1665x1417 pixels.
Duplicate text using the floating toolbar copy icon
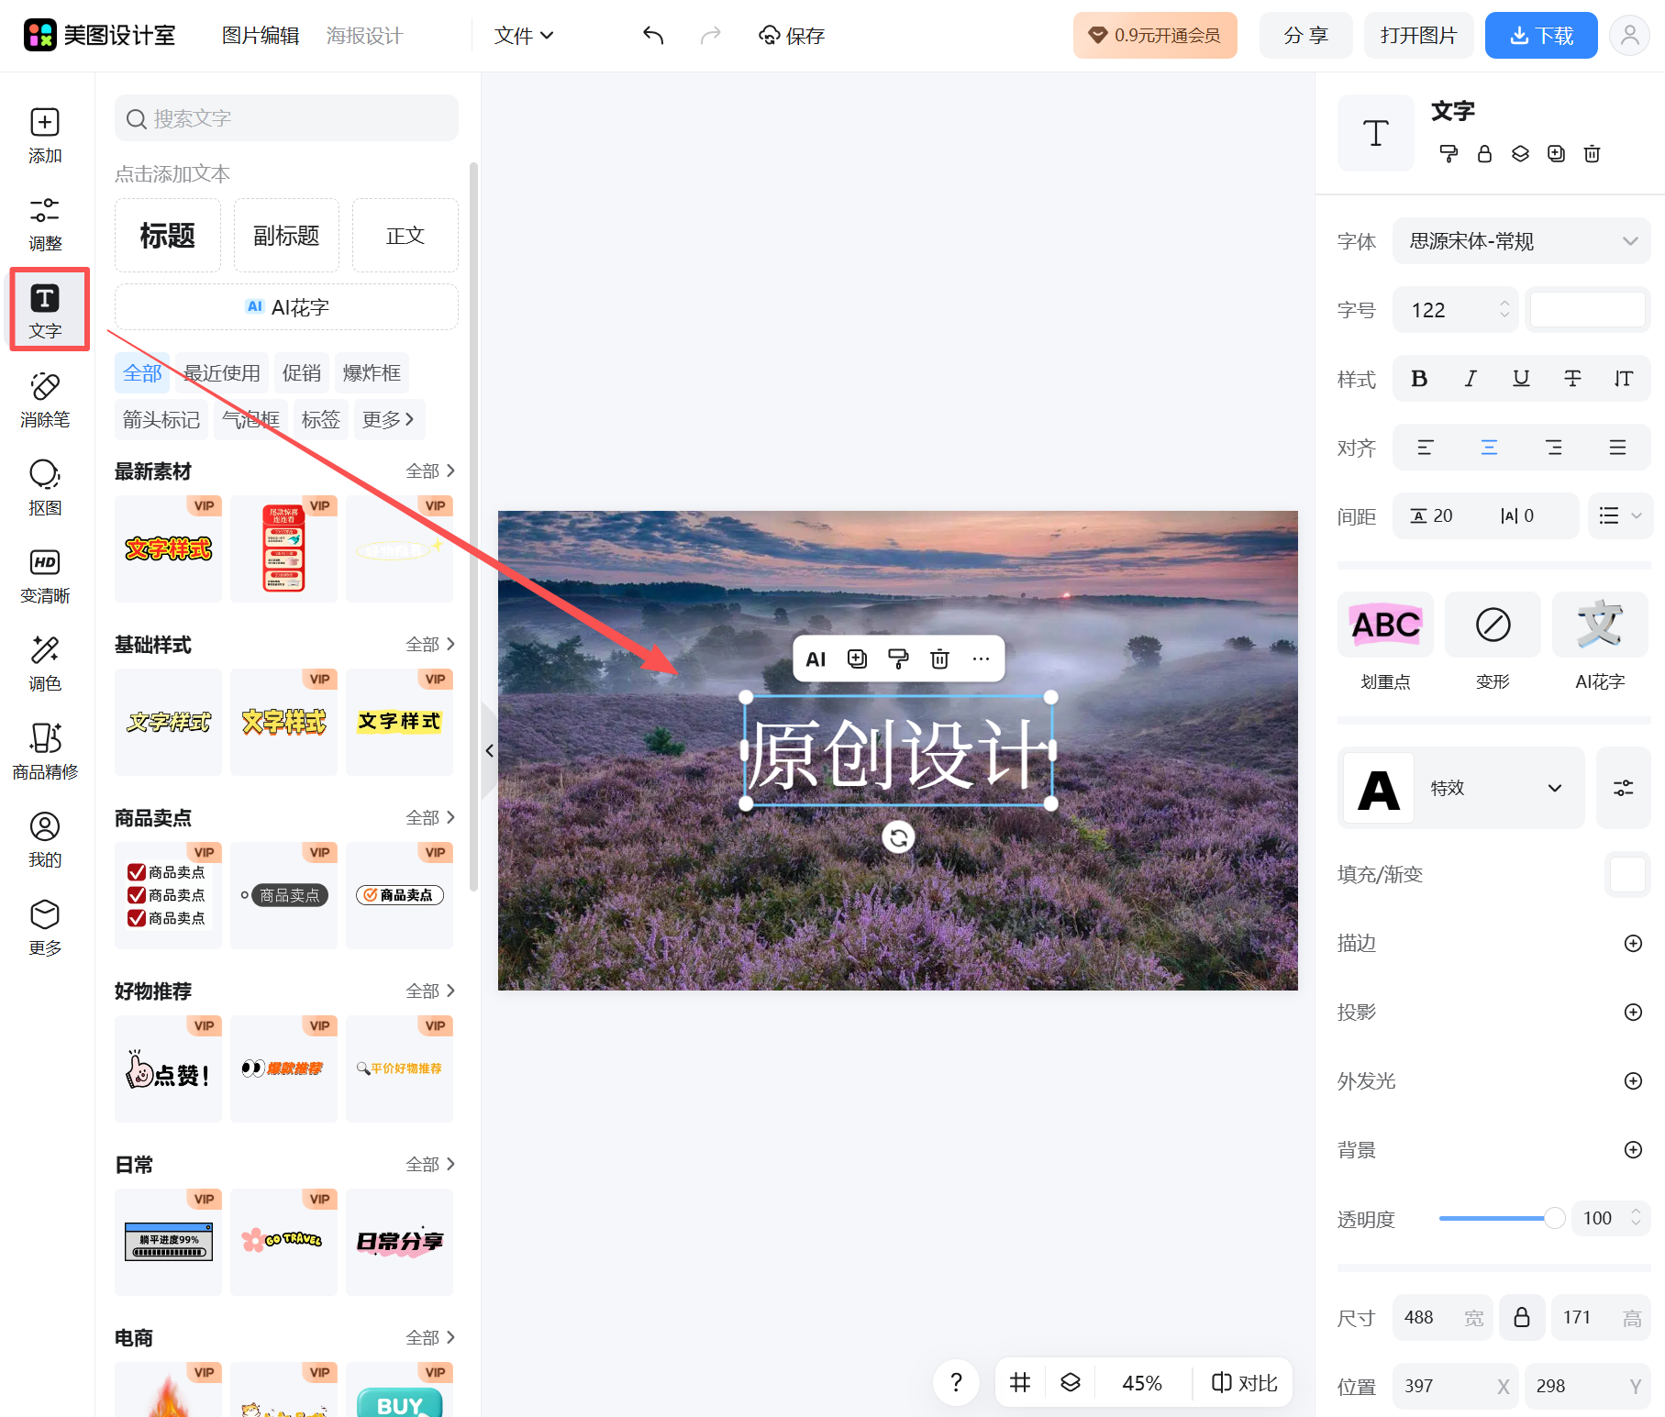coord(857,659)
